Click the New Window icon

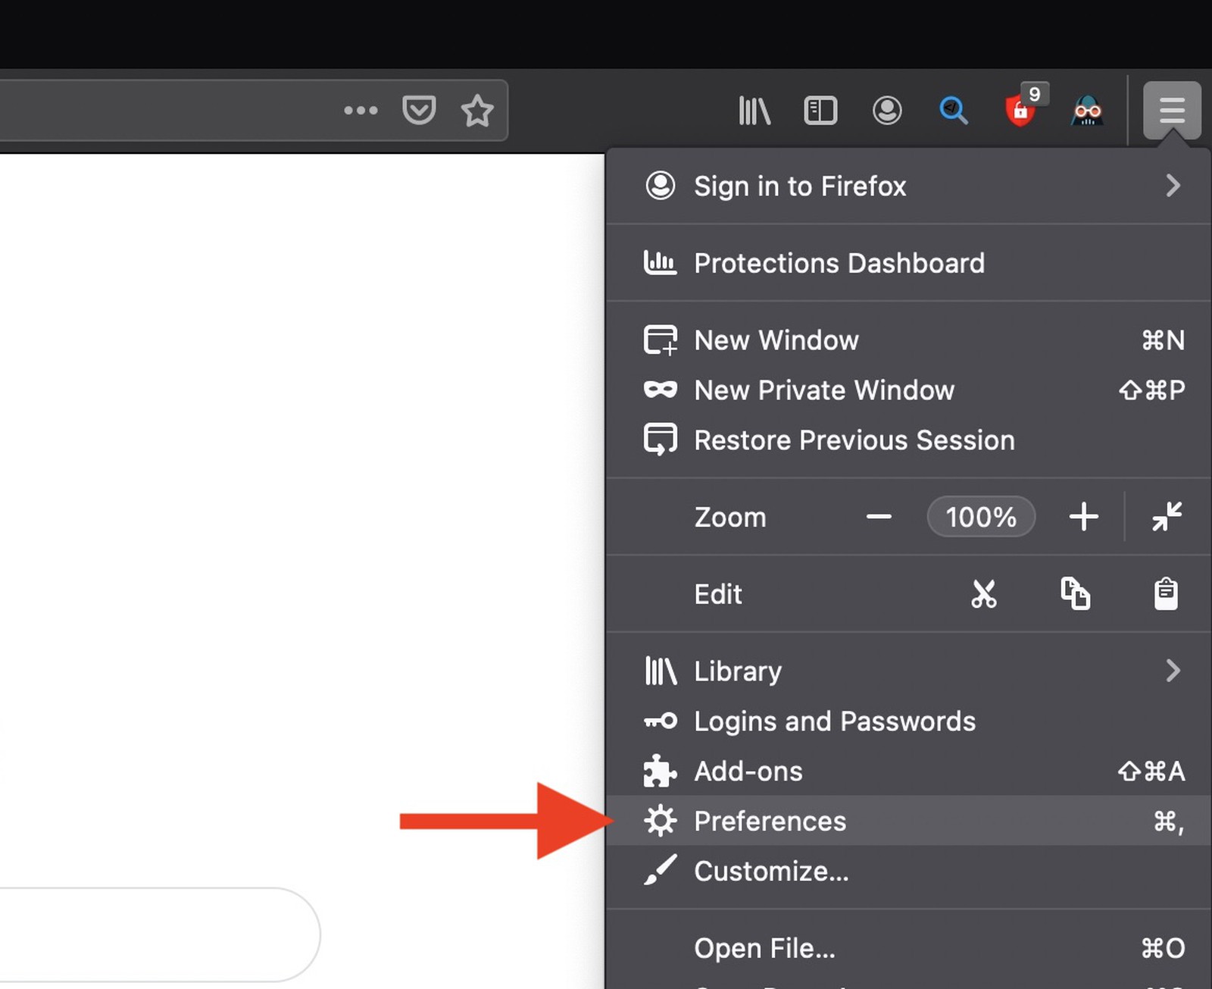pos(661,340)
